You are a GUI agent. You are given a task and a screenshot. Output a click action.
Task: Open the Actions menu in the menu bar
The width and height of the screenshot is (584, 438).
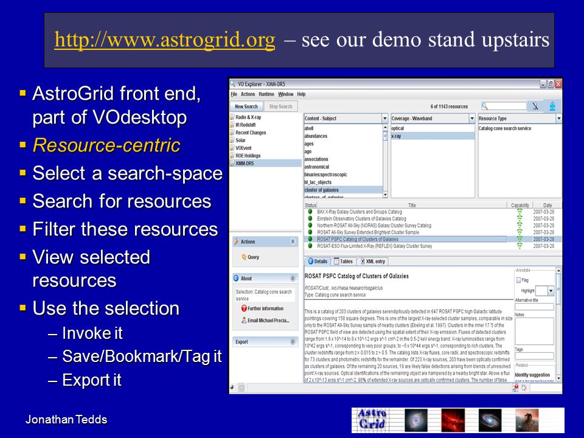pyautogui.click(x=248, y=94)
